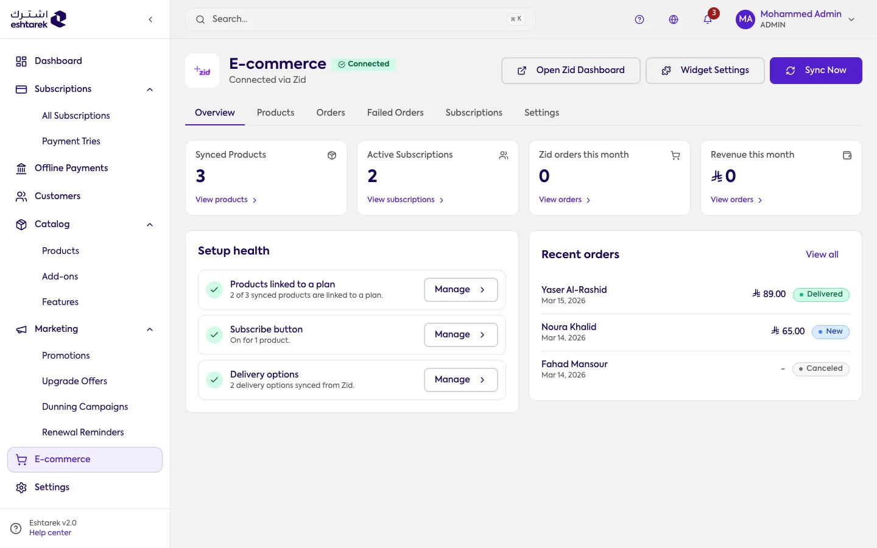Click the globe language icon
Viewport: 877px width, 548px height.
coord(674,19)
